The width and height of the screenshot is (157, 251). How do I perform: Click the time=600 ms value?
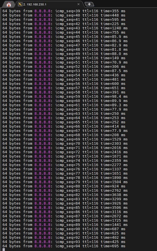tap(113, 84)
